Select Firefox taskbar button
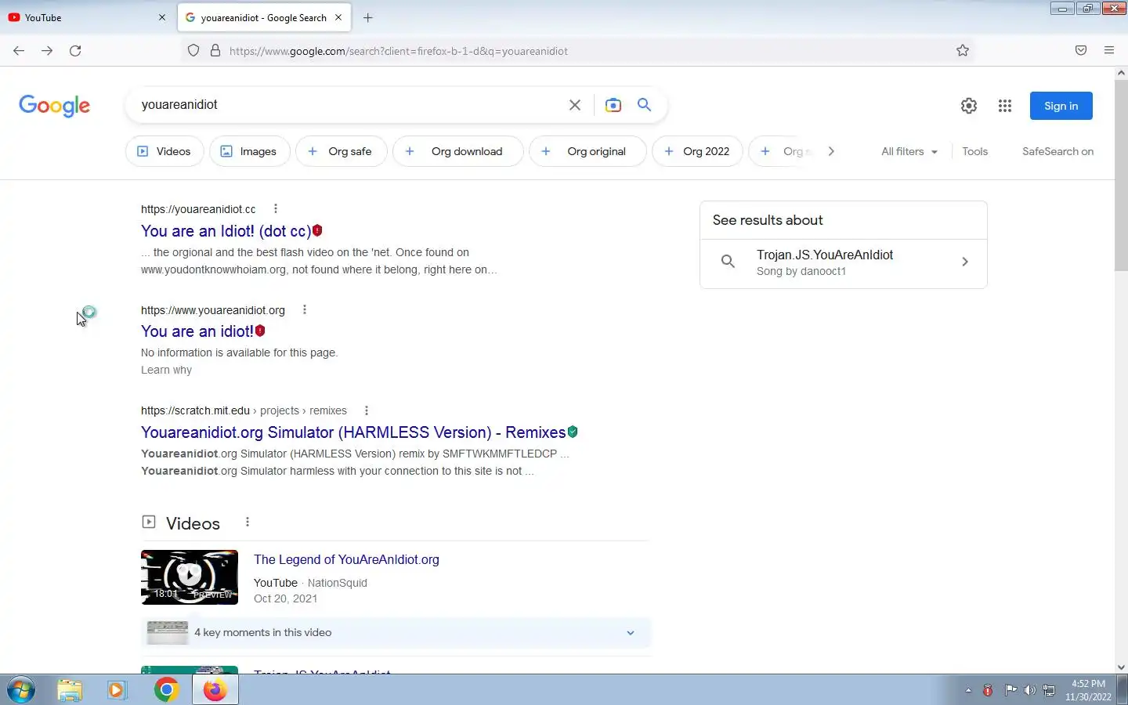 coord(215,690)
